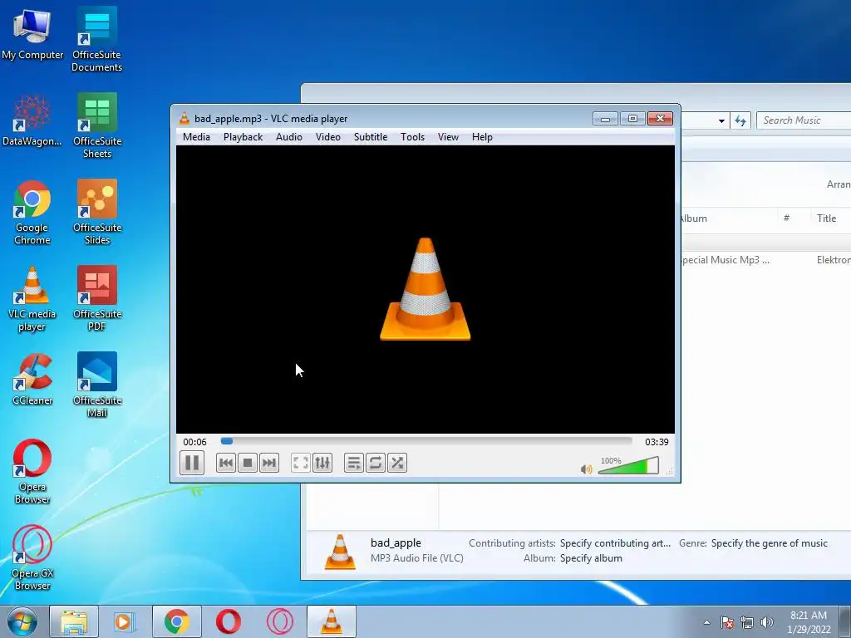Screen dimensions: 851x638
Task: Skip to previous track in VLC
Action: [226, 463]
